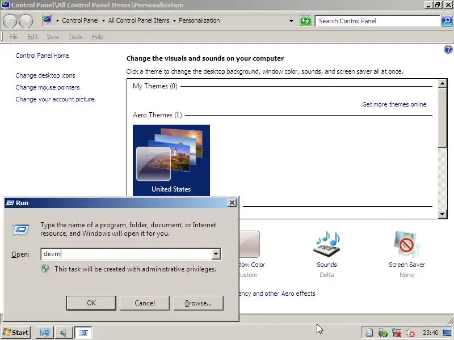Viewport: 454px width, 340px height.
Task: Click the Screen Saver label text
Action: (x=407, y=265)
